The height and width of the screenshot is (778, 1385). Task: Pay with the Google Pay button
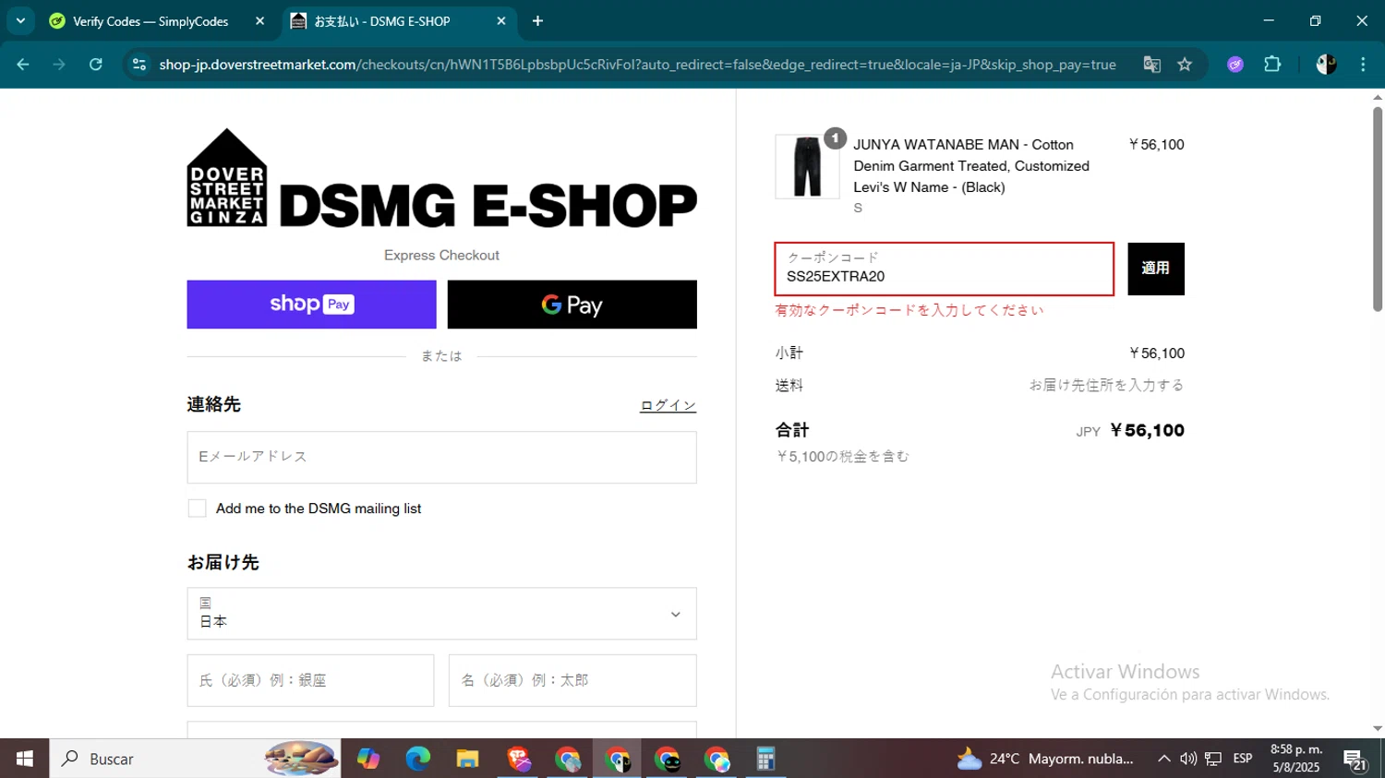(572, 305)
